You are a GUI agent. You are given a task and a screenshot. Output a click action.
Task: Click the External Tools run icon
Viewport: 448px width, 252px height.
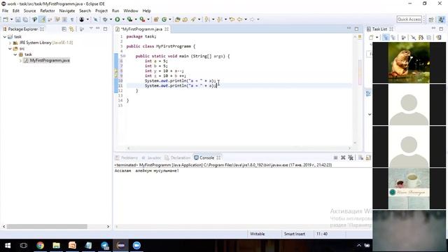pyautogui.click(x=142, y=20)
